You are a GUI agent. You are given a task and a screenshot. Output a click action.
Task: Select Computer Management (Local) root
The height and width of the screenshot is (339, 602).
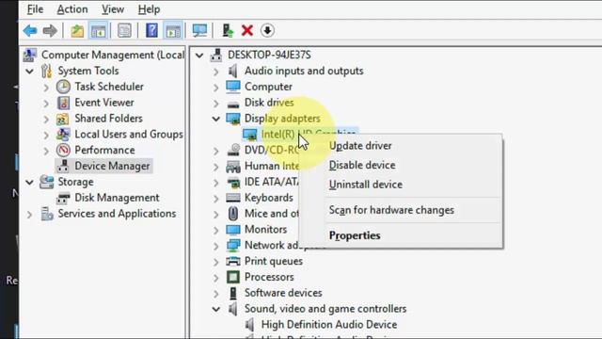[113, 55]
